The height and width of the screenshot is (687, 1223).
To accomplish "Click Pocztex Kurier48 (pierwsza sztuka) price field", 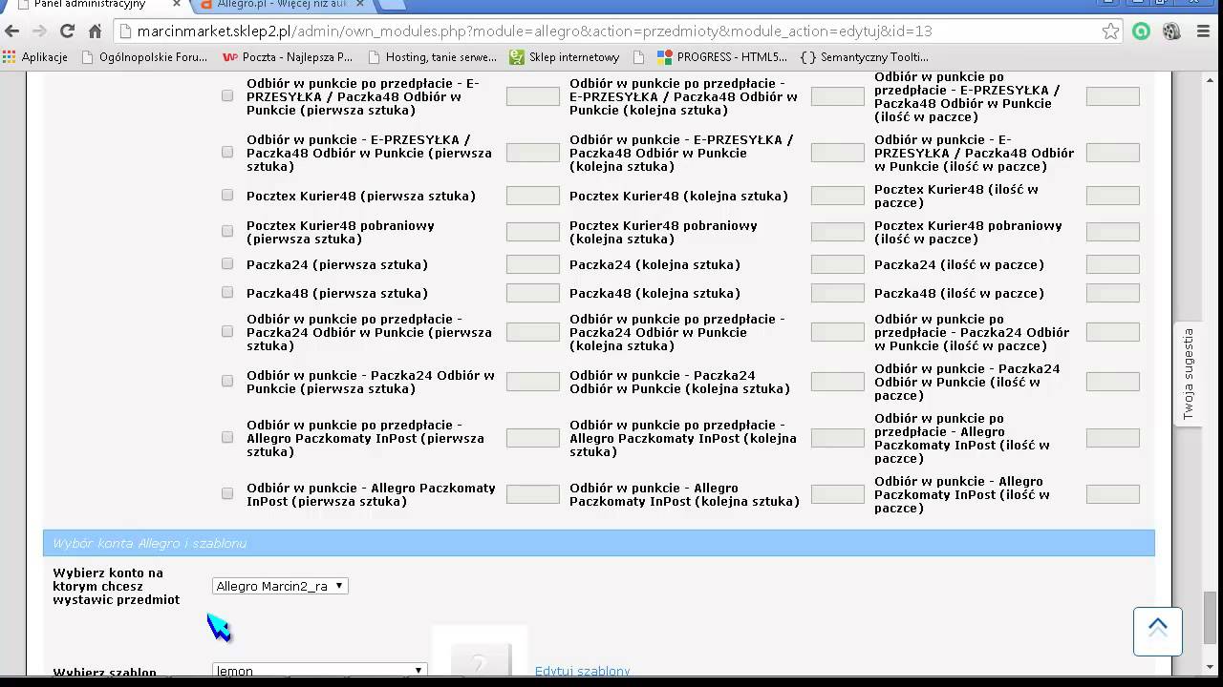I will [532, 196].
